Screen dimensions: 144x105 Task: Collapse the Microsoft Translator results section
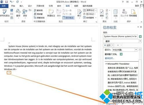[106, 64]
